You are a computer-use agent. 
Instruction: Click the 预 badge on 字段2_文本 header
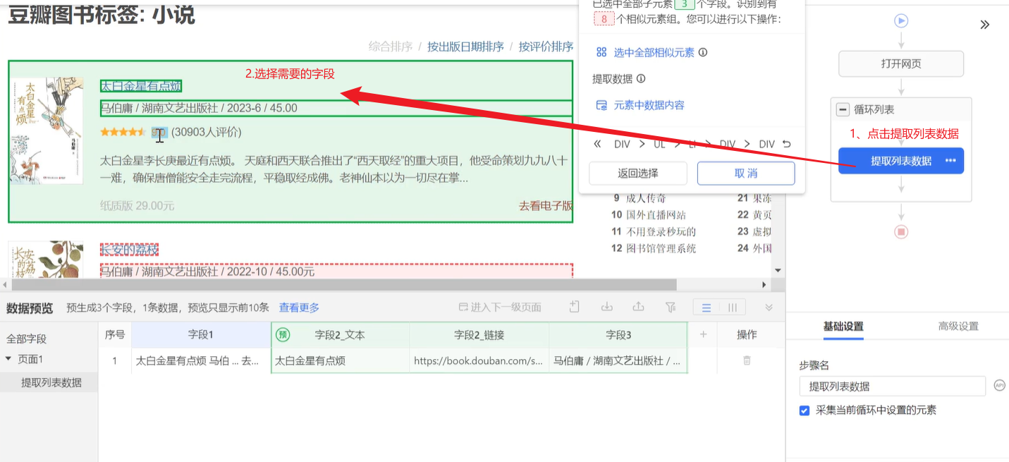coord(282,335)
